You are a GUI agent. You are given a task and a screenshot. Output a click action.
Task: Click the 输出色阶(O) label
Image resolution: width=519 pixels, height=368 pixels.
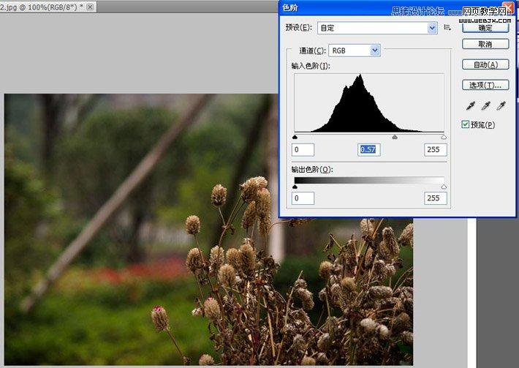(x=312, y=170)
